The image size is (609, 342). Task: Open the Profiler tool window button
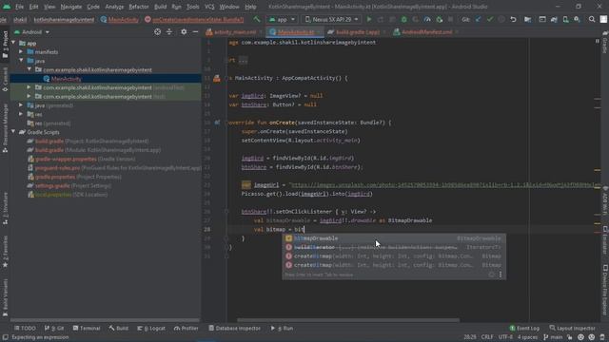(x=187, y=328)
